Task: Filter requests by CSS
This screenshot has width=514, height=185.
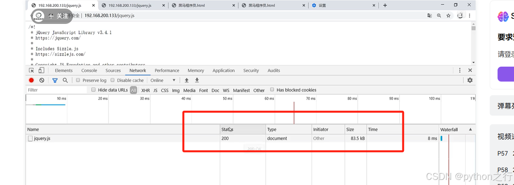Action: coord(165,90)
